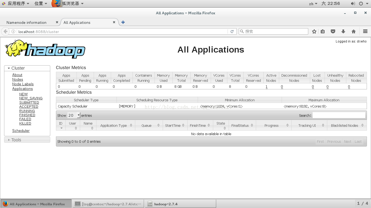This screenshot has width=371, height=208.
Task: Open the Firefox hamburger menu
Action: coord(365,31)
